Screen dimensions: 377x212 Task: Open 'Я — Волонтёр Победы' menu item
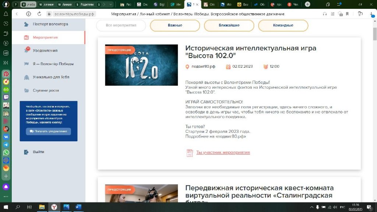pyautogui.click(x=49, y=64)
